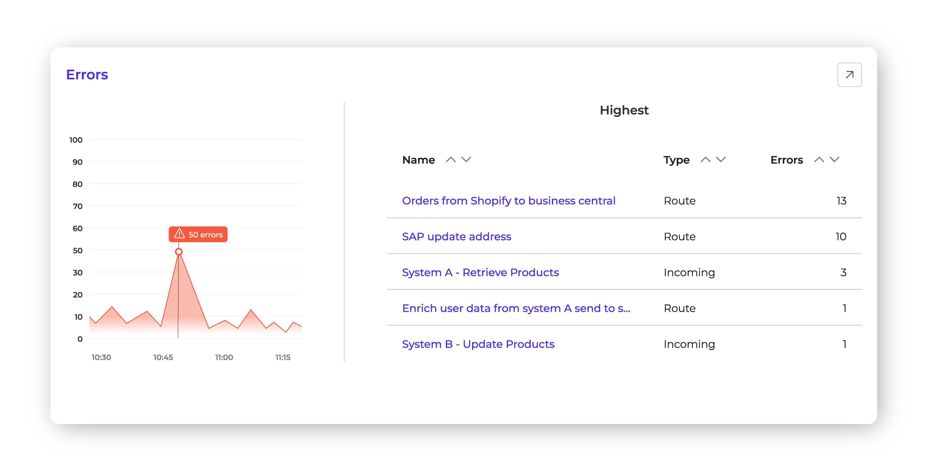Open System B - Update Products link
The height and width of the screenshot is (468, 928).
[478, 344]
